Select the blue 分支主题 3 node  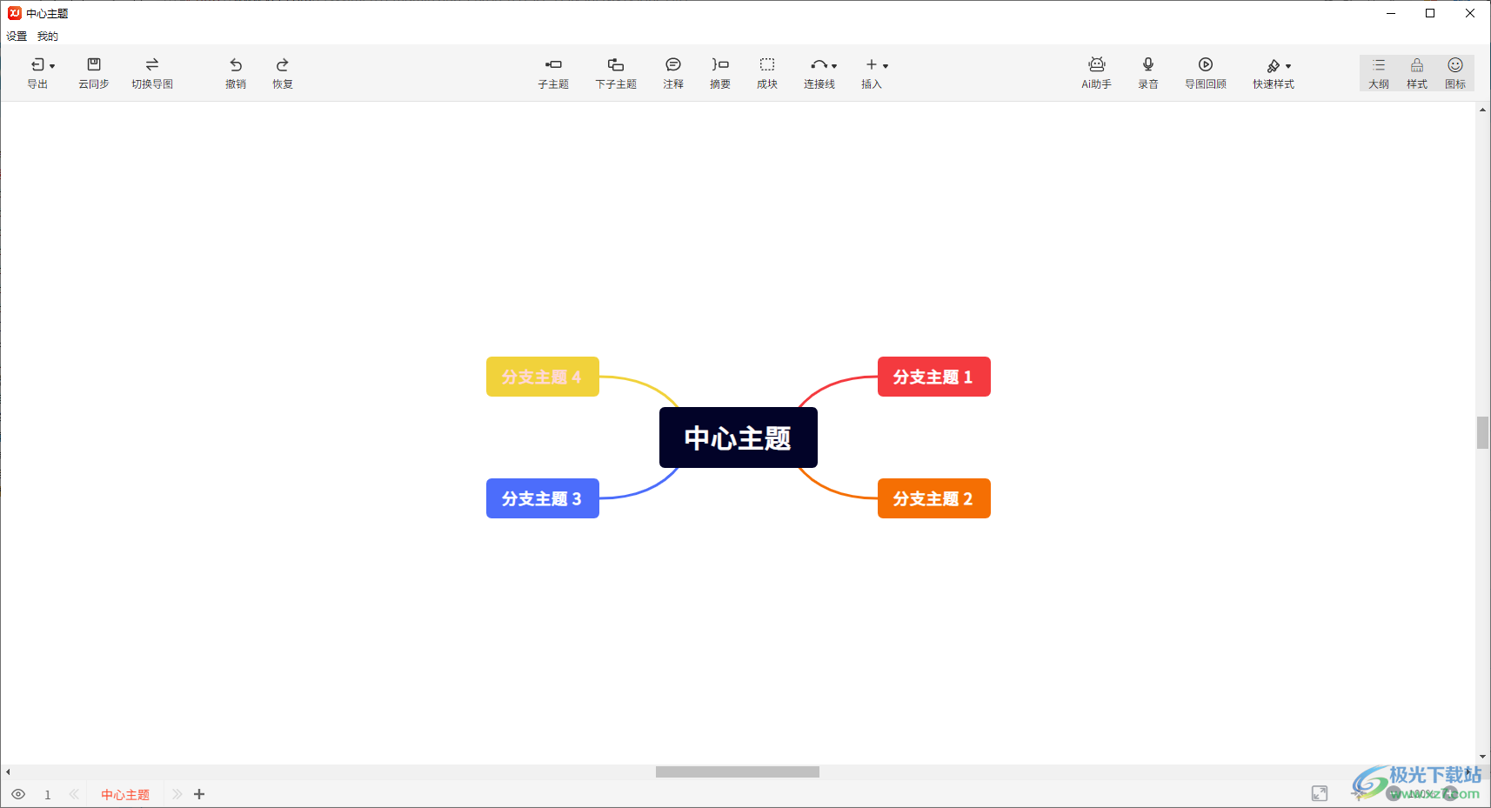point(542,498)
